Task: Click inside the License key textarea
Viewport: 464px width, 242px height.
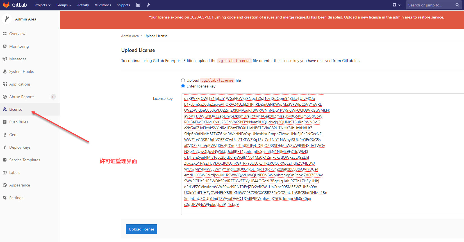Action: (322, 154)
